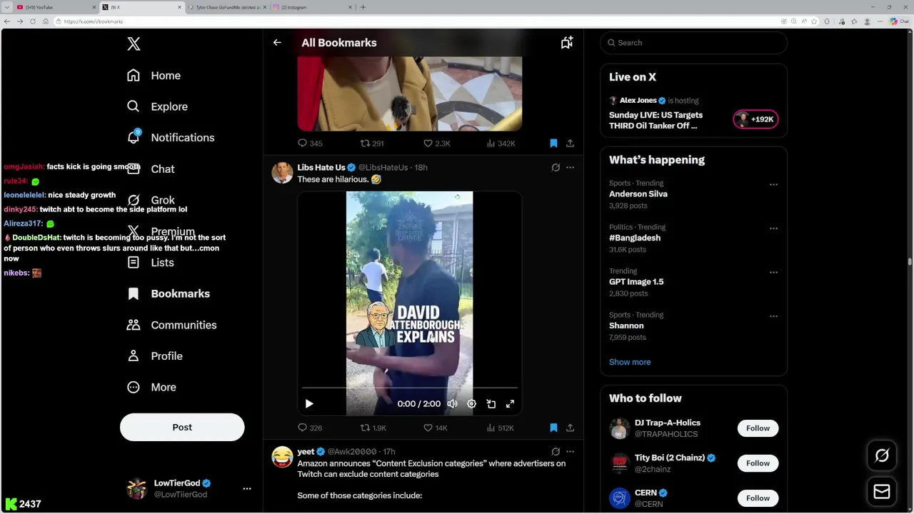Open the floating Grok button

coord(882,455)
